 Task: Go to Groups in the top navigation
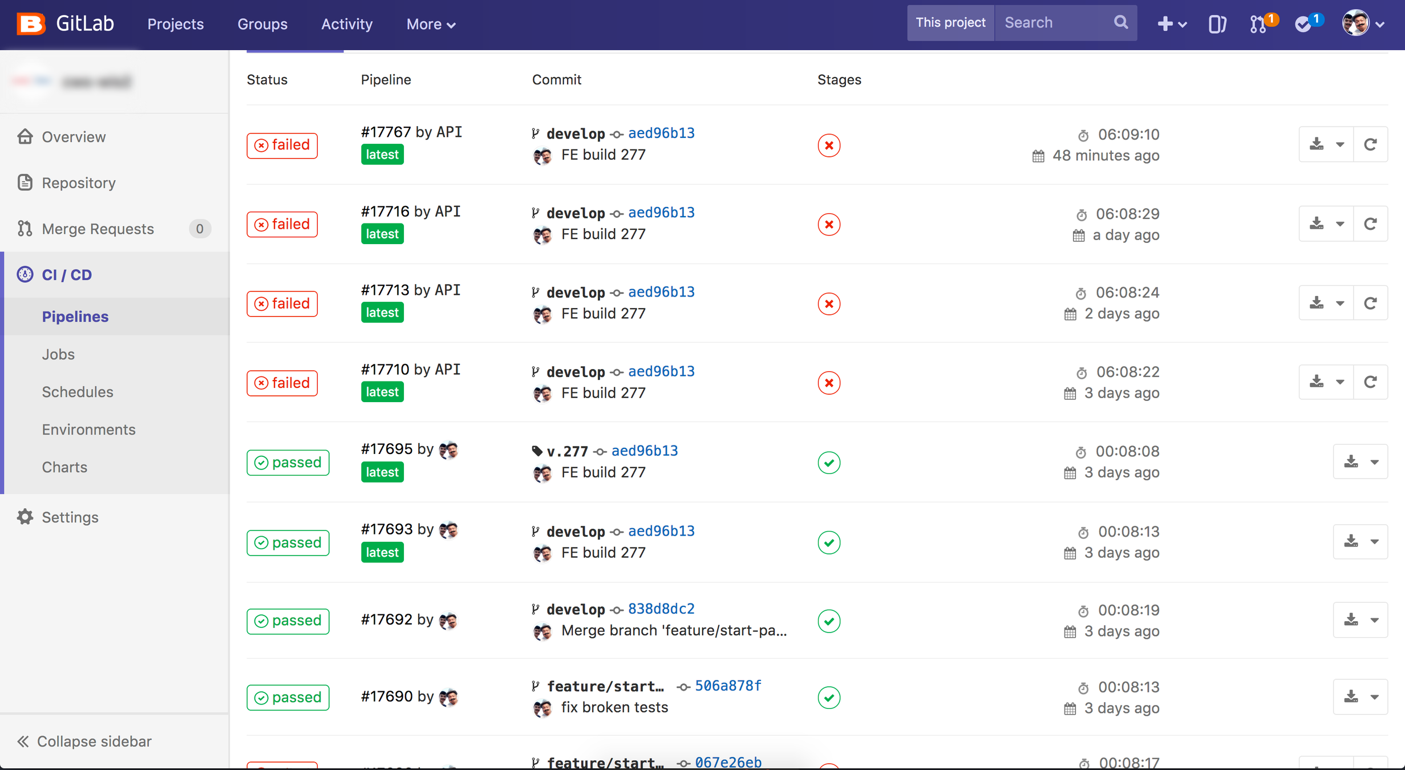(x=262, y=24)
